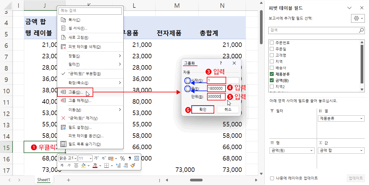The image size is (369, 185).
Task: Select the format painter brush icon
Action: coord(132,165)
